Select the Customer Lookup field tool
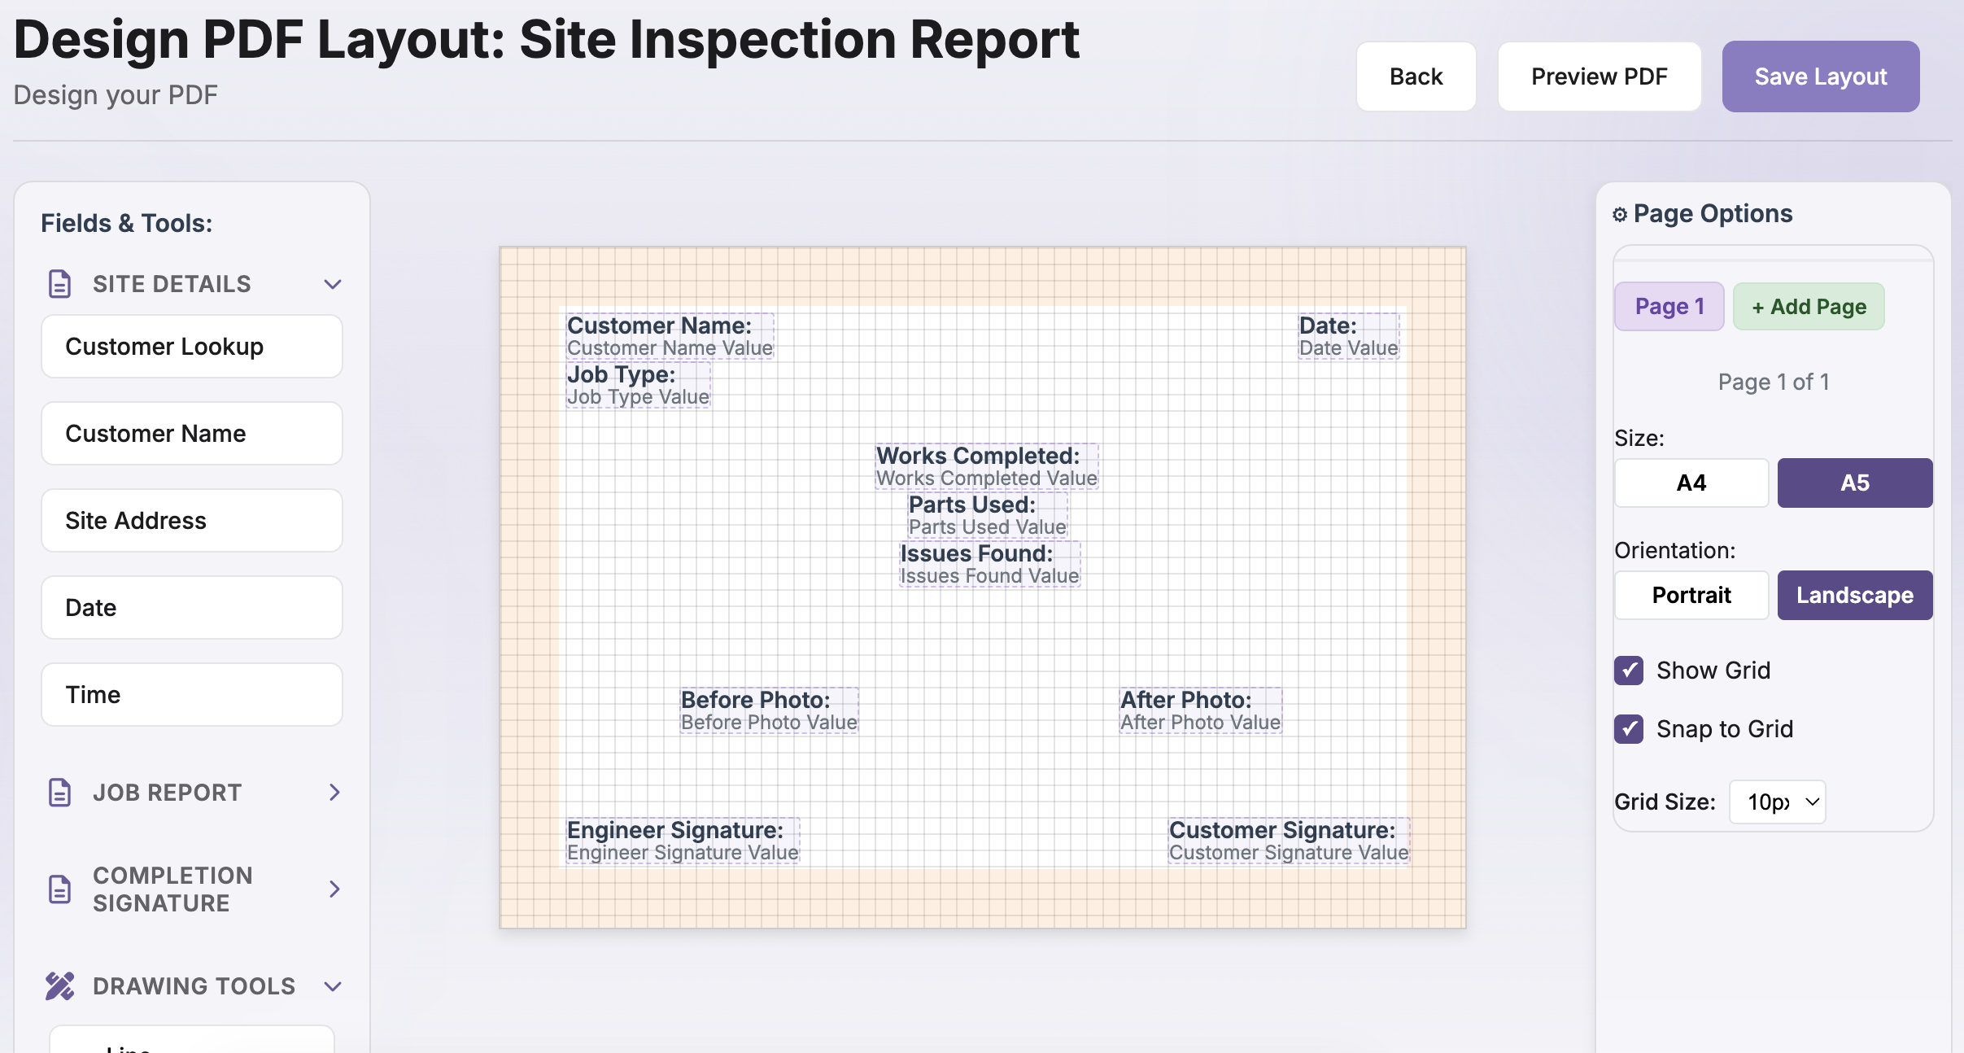Image resolution: width=1964 pixels, height=1053 pixels. 191,347
